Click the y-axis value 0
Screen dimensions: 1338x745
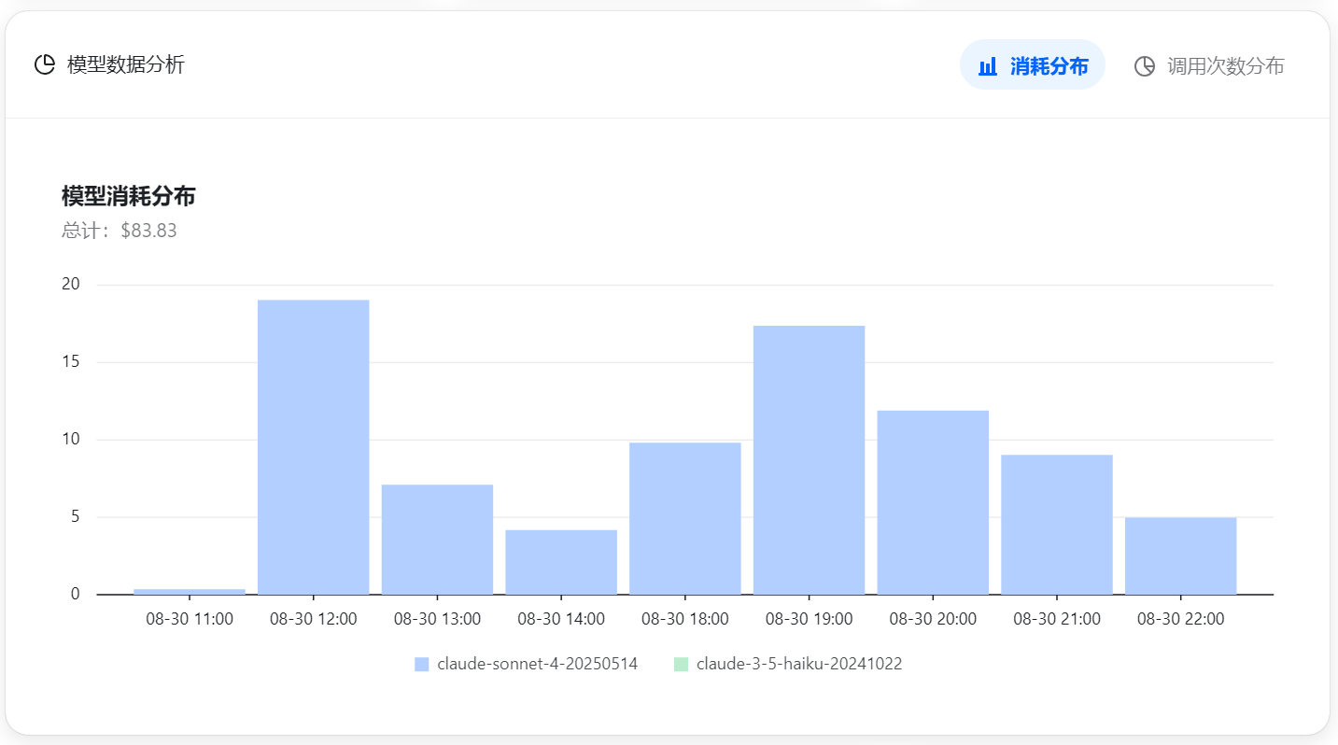pos(76,595)
